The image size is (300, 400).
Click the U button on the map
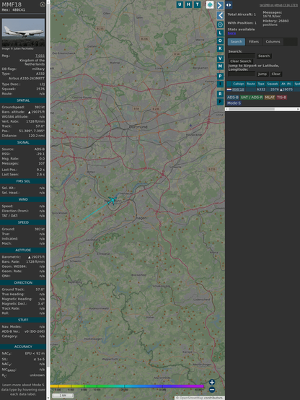[180, 4]
